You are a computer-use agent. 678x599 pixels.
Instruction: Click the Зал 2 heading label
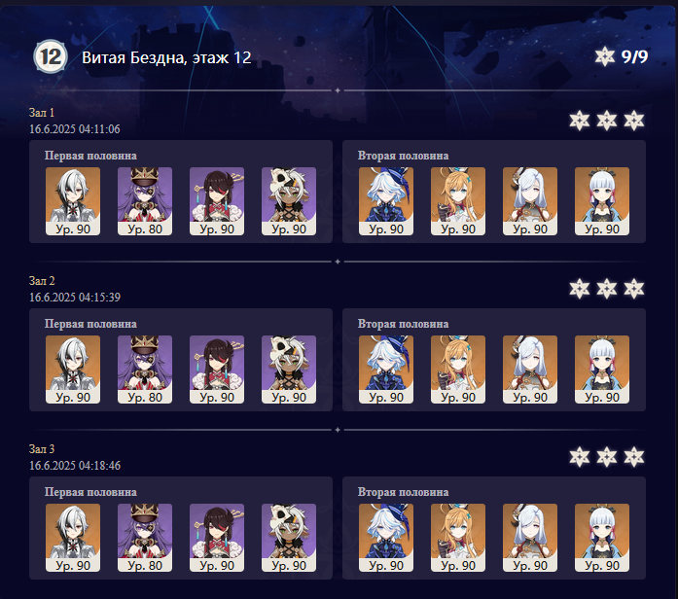42,280
